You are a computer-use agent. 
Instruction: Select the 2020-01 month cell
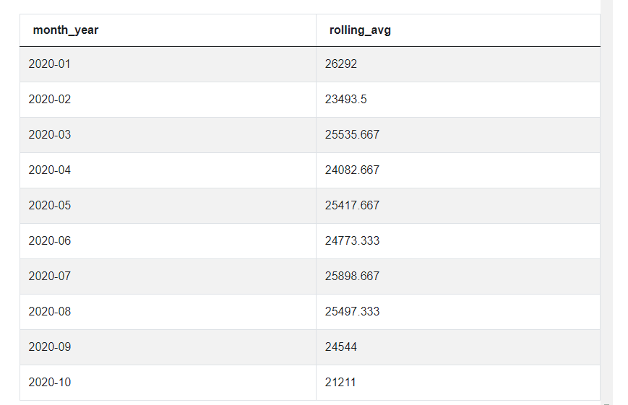(x=50, y=64)
